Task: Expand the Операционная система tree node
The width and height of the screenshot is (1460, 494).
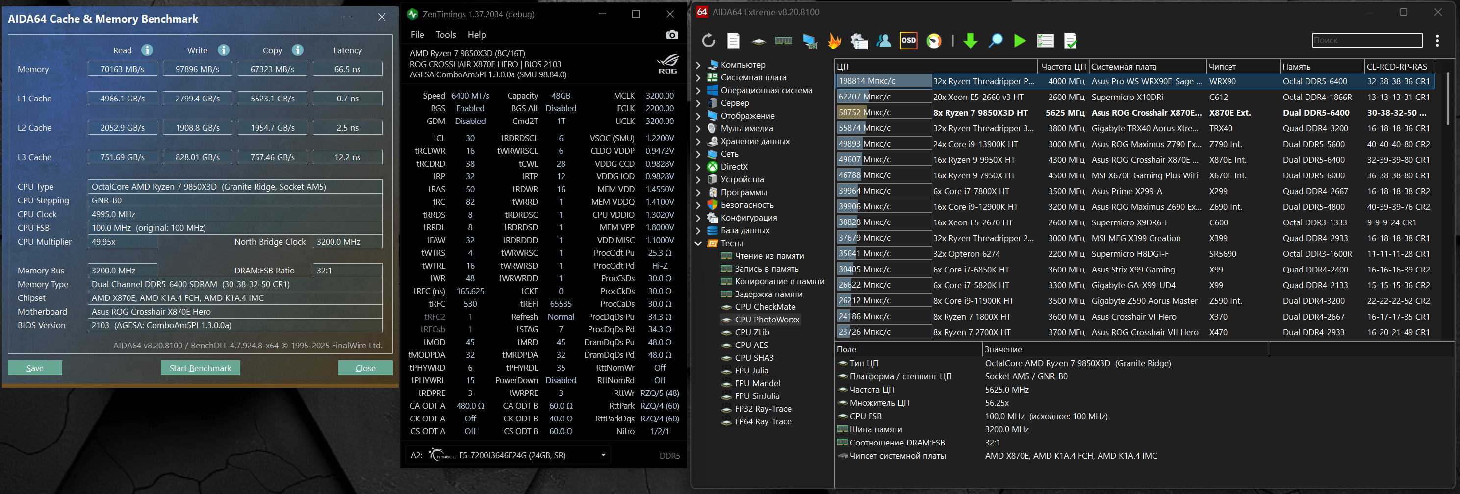Action: click(698, 91)
